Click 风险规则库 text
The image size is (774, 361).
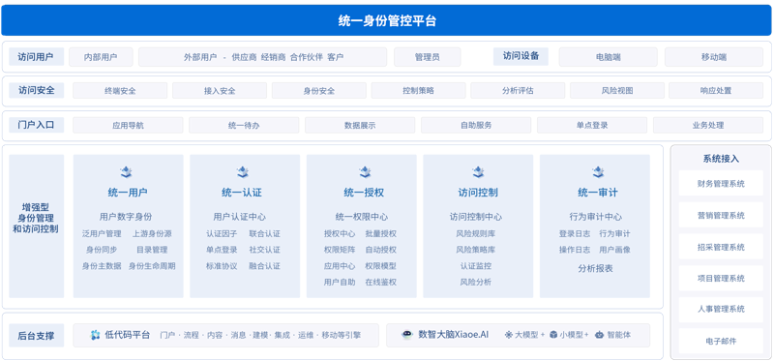(x=475, y=233)
